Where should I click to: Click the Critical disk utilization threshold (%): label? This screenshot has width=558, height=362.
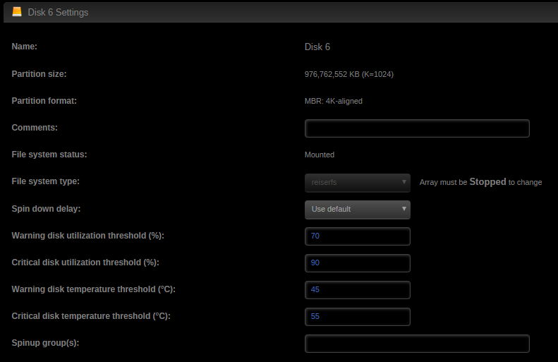click(85, 263)
